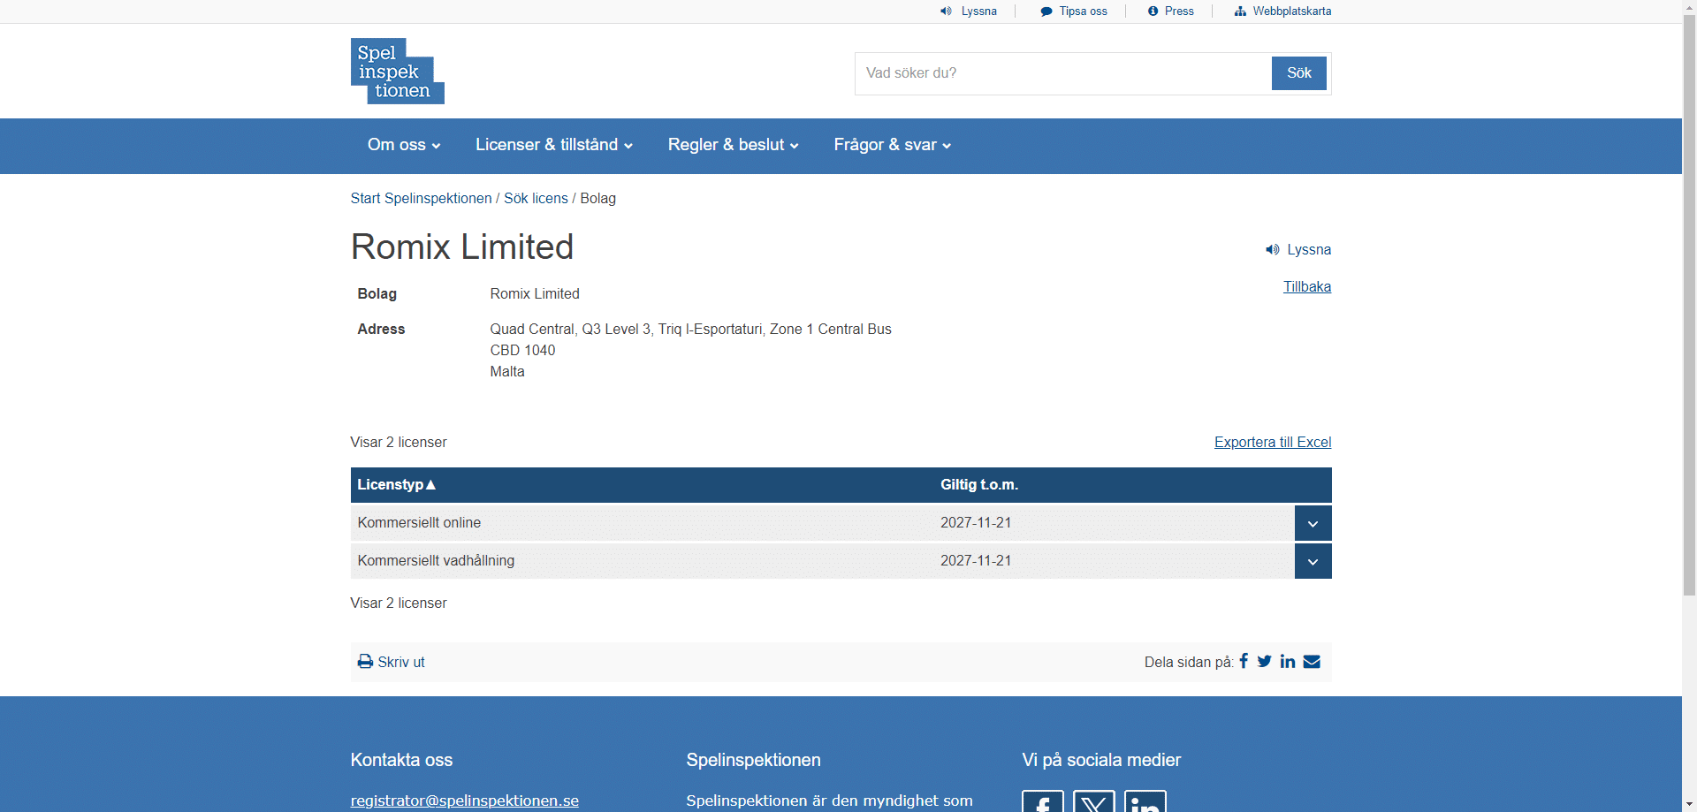Click the page vertical scrollbar thumb
The height and width of the screenshot is (812, 1697).
click(1689, 305)
